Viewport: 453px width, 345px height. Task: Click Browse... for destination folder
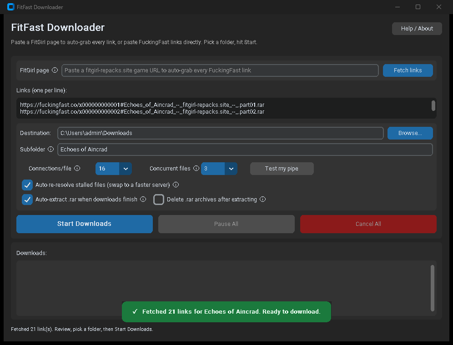click(410, 133)
